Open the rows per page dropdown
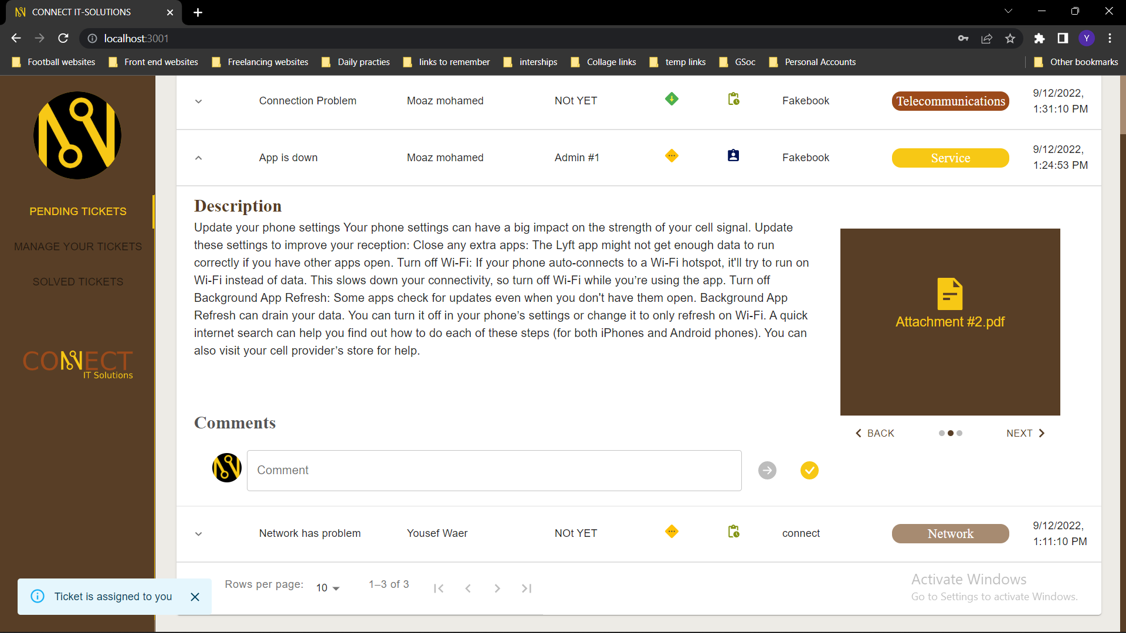Image resolution: width=1126 pixels, height=633 pixels. point(328,588)
